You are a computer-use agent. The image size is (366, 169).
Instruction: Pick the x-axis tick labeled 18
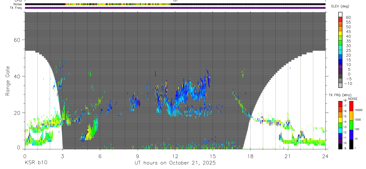(250, 156)
